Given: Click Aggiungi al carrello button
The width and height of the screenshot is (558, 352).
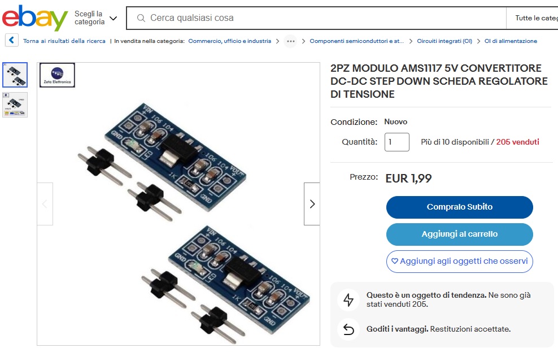Looking at the screenshot, I should [x=459, y=234].
